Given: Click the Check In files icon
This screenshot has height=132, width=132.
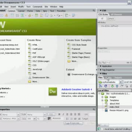Looking at the screenshot, I should [127, 86].
